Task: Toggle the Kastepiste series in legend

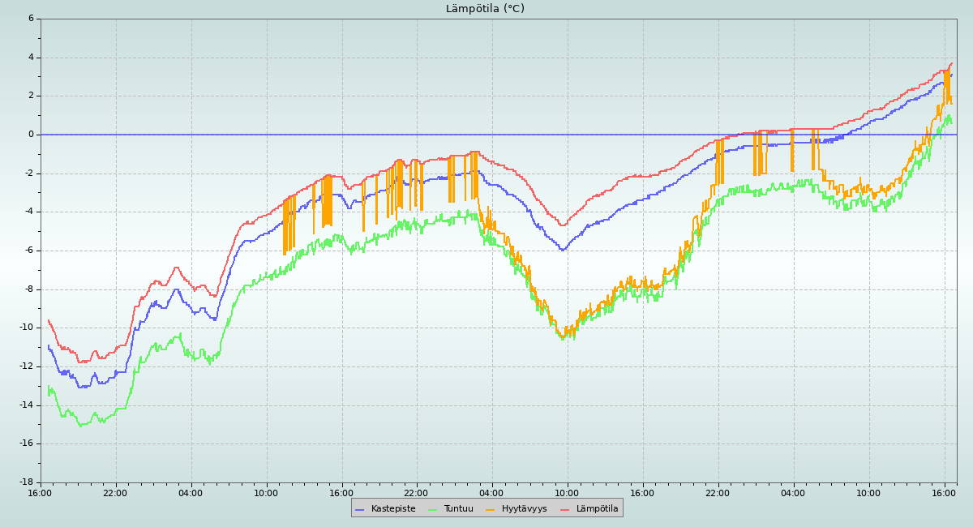Action: coord(392,508)
